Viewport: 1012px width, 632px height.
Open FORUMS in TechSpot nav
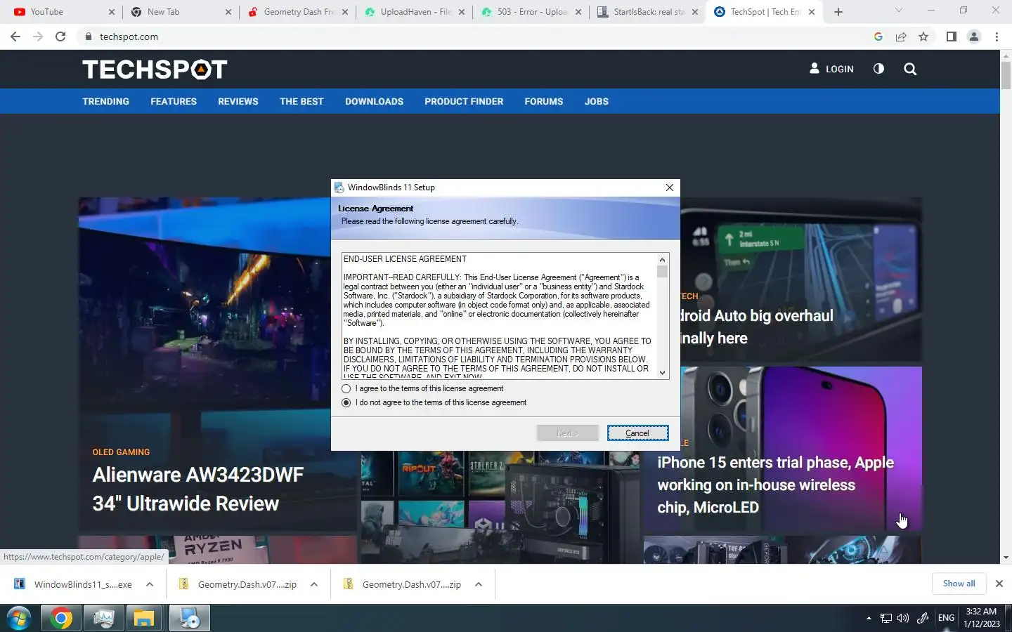tap(543, 101)
